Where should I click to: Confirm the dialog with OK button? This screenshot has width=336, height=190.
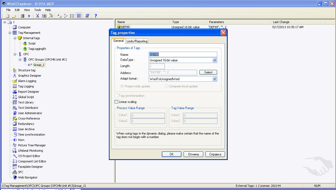[x=171, y=154]
